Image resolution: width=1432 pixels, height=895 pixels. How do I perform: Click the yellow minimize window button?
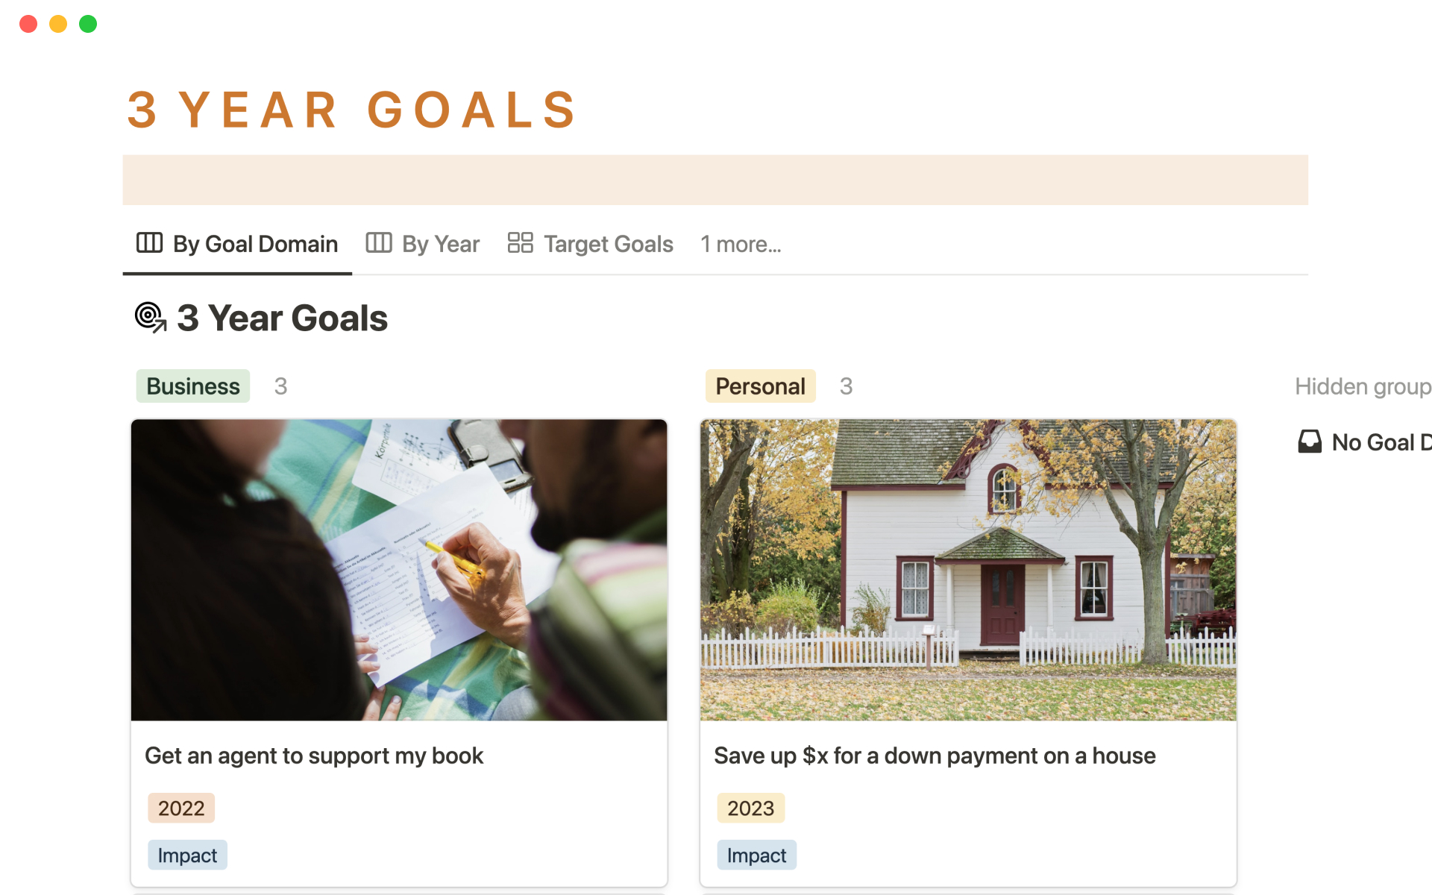point(58,24)
